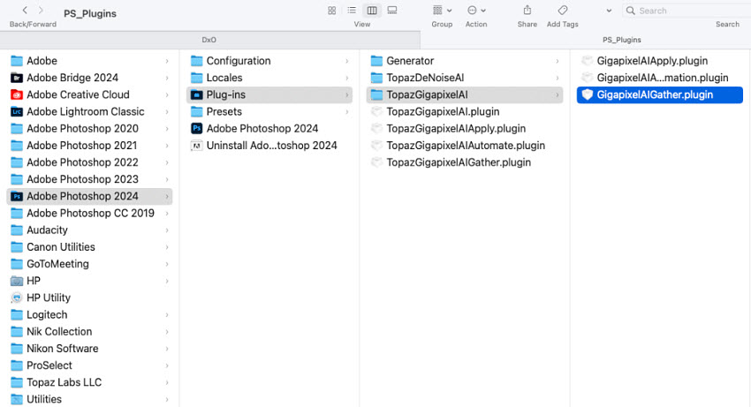Click the GigapixelAIGather.plugin plugin icon

tap(588, 94)
